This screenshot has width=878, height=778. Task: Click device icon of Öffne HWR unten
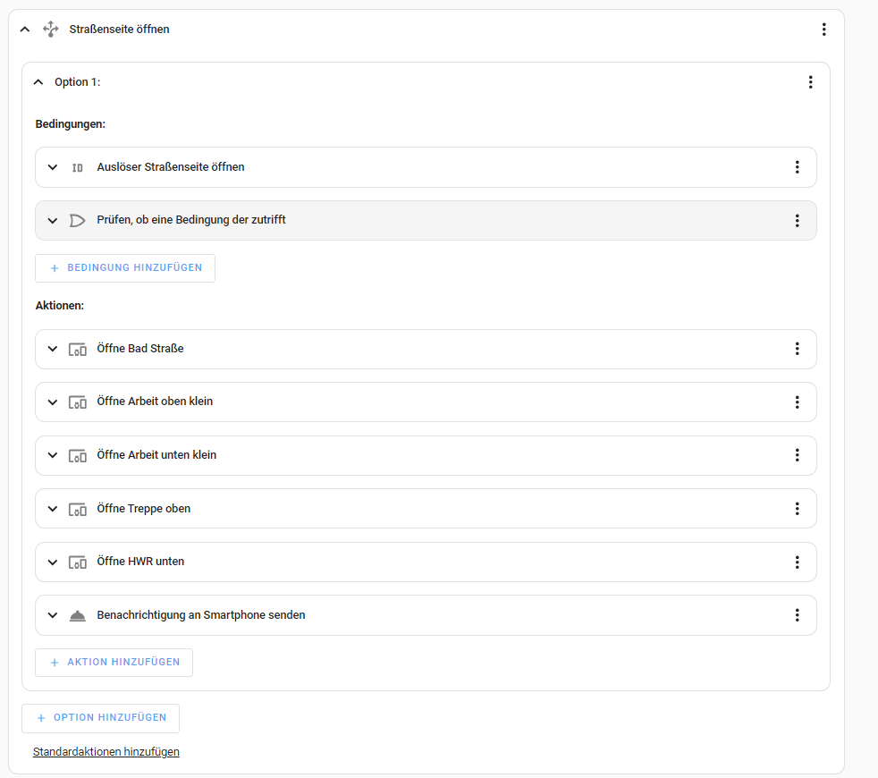point(78,562)
